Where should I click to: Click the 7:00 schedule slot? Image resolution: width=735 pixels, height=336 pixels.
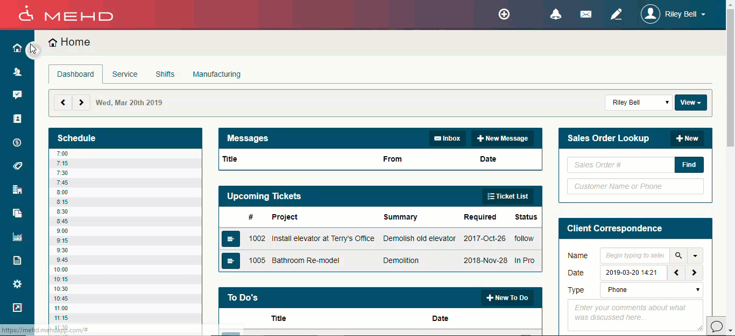(x=125, y=154)
